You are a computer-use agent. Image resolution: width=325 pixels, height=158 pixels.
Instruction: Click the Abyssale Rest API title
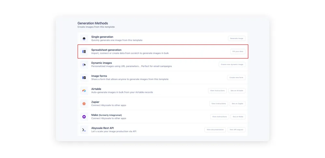tap(102, 128)
